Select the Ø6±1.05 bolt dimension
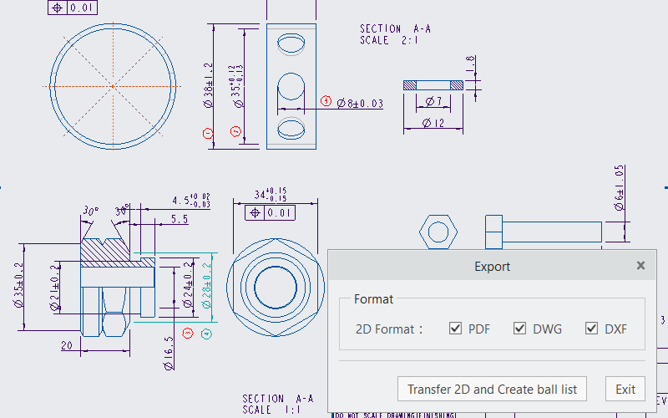 619,188
